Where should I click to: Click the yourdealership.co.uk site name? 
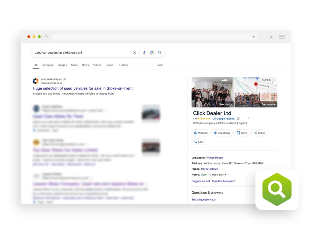(x=53, y=79)
